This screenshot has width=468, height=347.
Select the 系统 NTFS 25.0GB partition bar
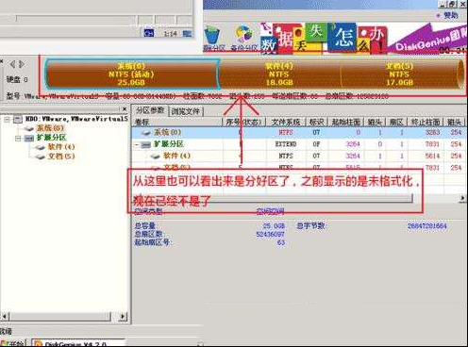[x=131, y=74]
